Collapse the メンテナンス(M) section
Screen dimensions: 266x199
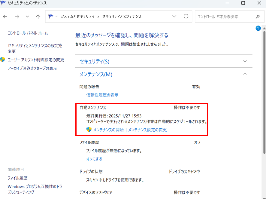(245, 74)
